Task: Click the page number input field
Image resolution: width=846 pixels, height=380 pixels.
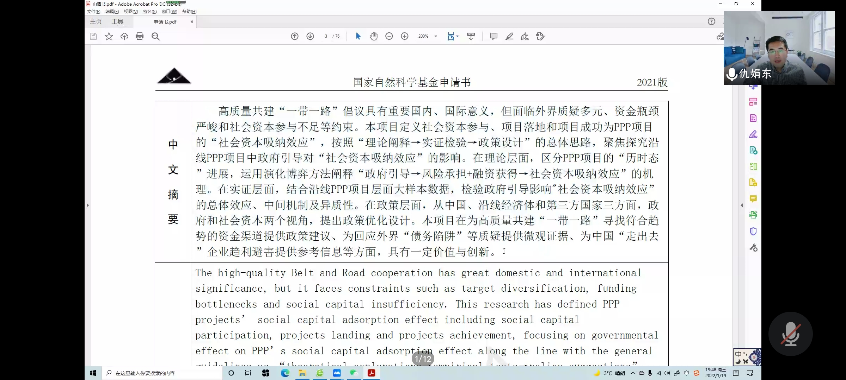Action: (x=326, y=36)
